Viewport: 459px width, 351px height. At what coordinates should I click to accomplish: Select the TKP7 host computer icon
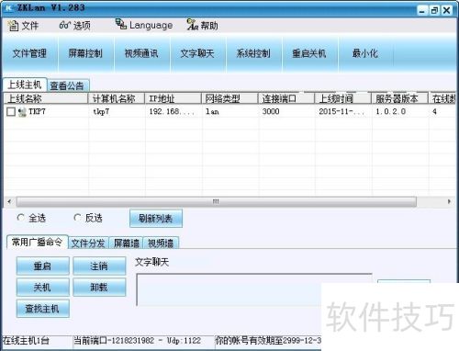pyautogui.click(x=22, y=112)
